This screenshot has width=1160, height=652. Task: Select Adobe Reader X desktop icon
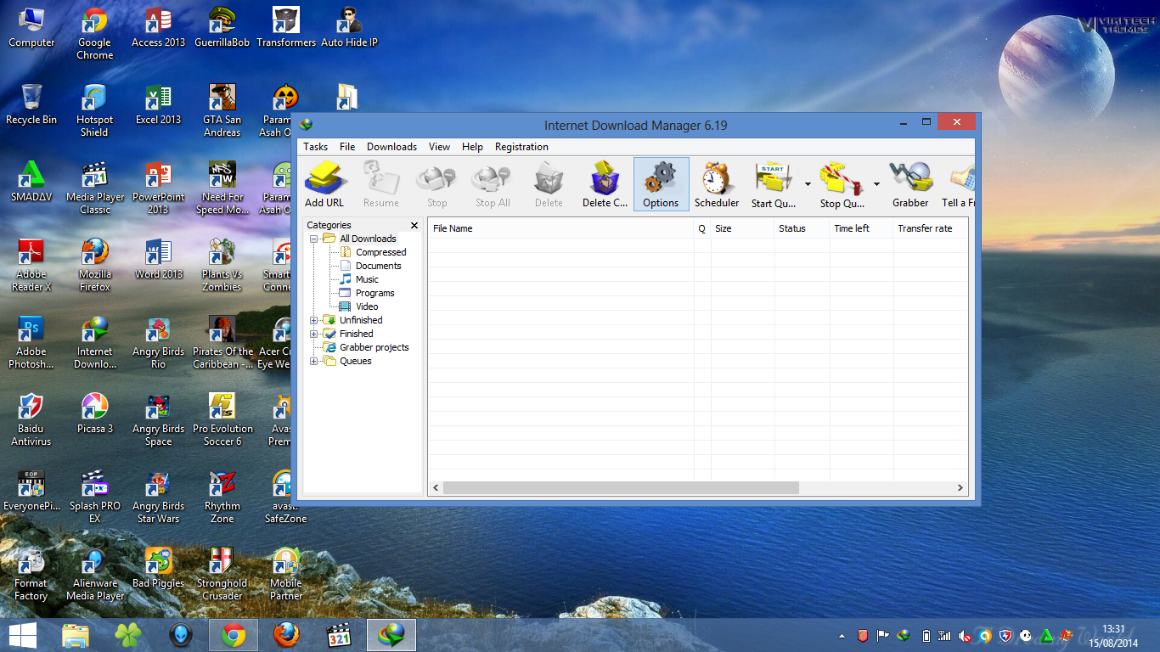point(31,264)
